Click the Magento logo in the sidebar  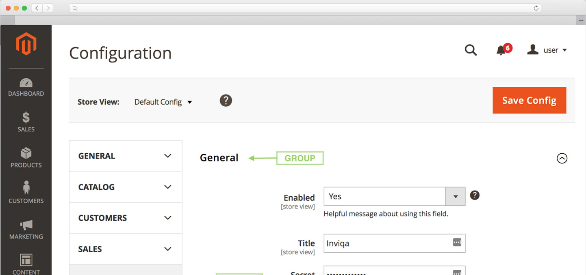(26, 43)
